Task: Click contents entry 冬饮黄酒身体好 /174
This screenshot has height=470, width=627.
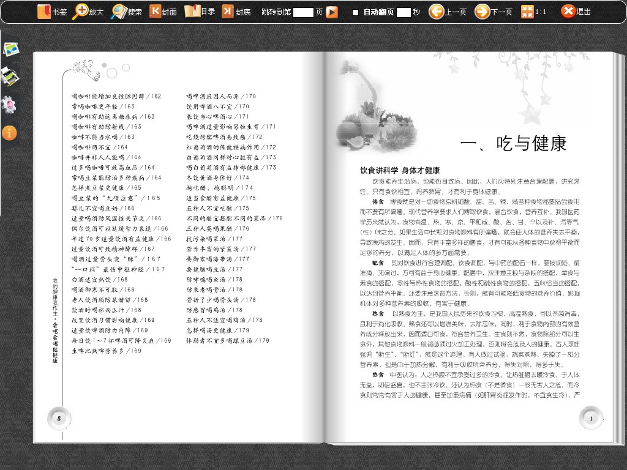Action: (x=217, y=177)
